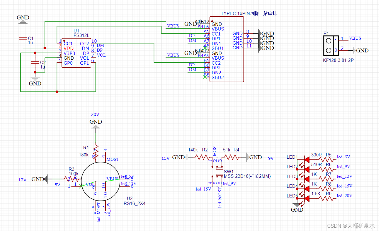The height and width of the screenshot is (231, 379).
Task: Select capacitor C2 symbol
Action: [x=35, y=63]
